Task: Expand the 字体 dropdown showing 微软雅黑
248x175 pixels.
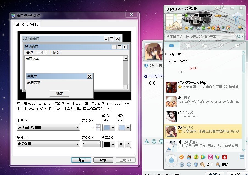Action: (48, 144)
